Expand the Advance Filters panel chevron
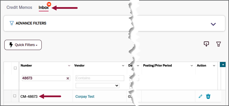229x106 pixels. [213, 24]
